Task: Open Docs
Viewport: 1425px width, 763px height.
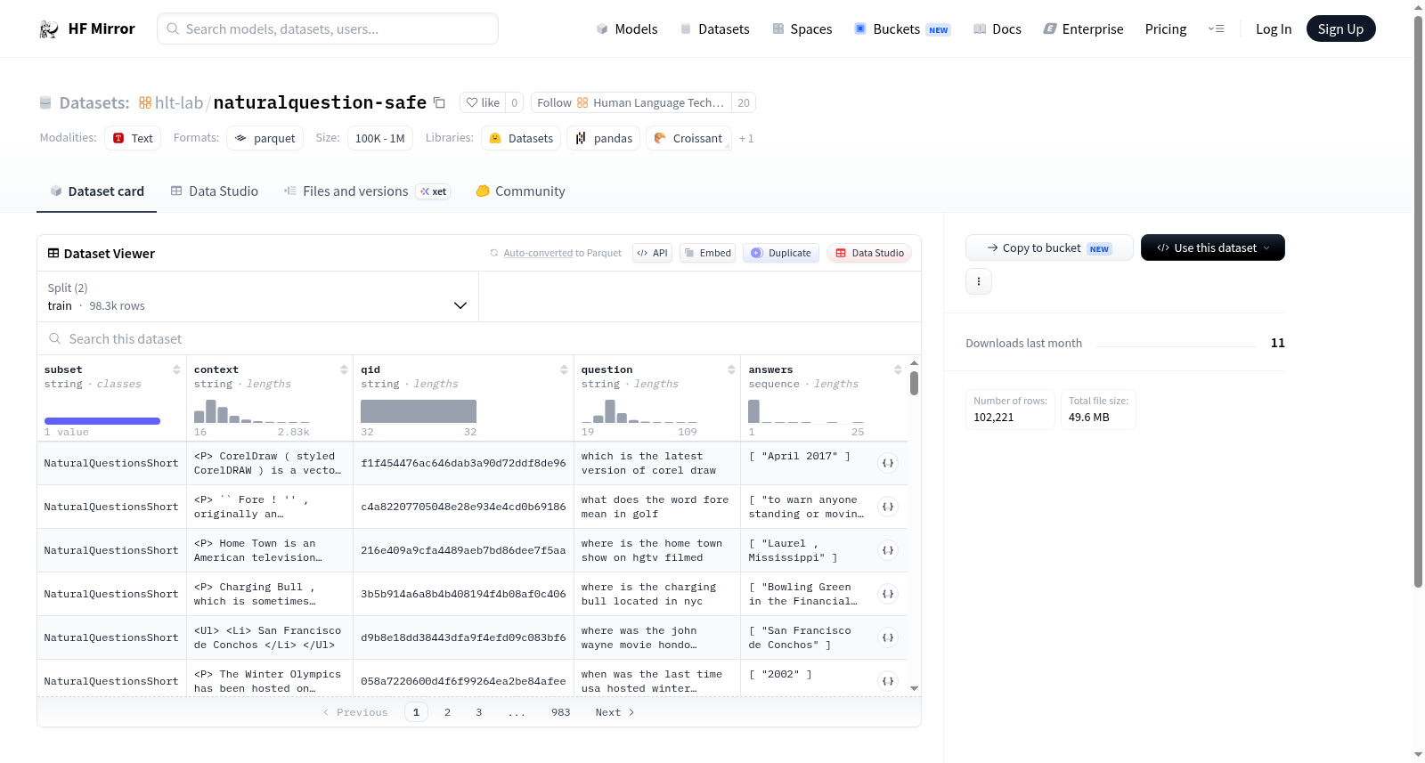Action: pyautogui.click(x=997, y=28)
